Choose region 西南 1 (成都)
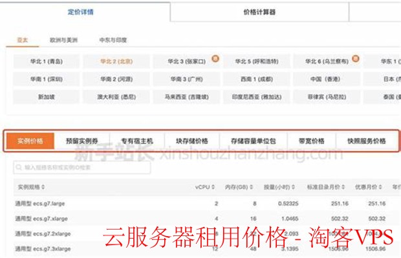401x258 pixels. tap(257, 79)
